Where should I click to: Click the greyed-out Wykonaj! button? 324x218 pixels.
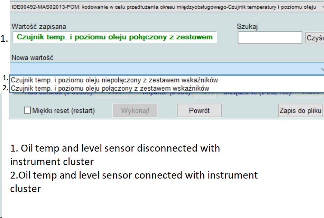[135, 111]
